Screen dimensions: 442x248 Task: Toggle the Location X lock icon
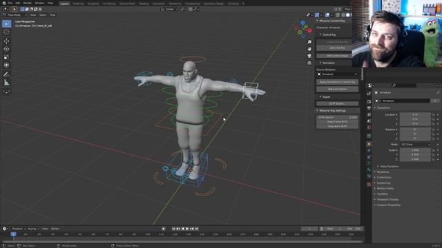tap(433, 115)
